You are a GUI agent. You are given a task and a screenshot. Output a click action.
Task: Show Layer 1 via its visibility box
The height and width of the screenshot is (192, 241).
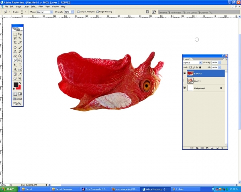[x=185, y=81]
